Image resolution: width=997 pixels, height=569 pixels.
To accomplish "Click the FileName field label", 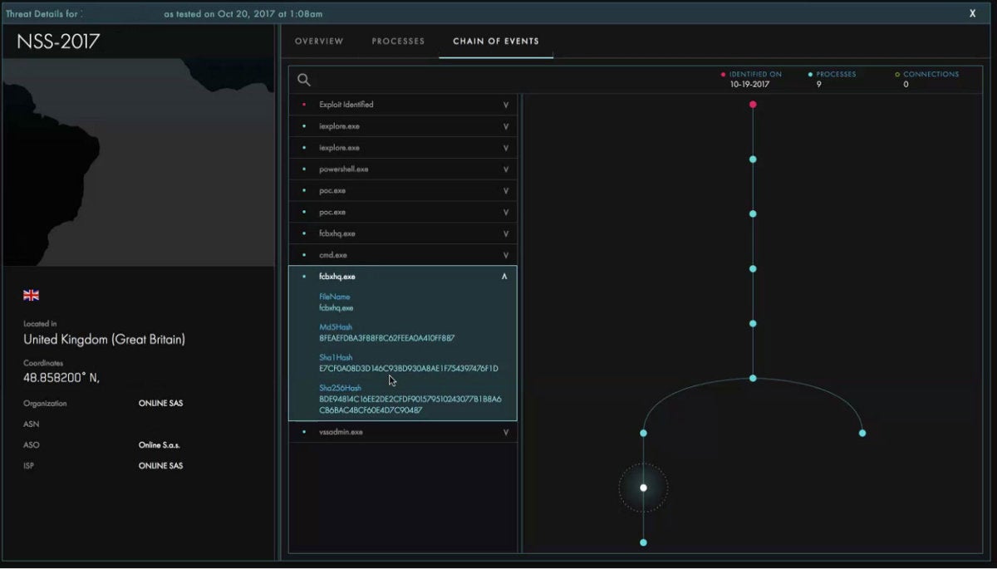I will click(335, 297).
